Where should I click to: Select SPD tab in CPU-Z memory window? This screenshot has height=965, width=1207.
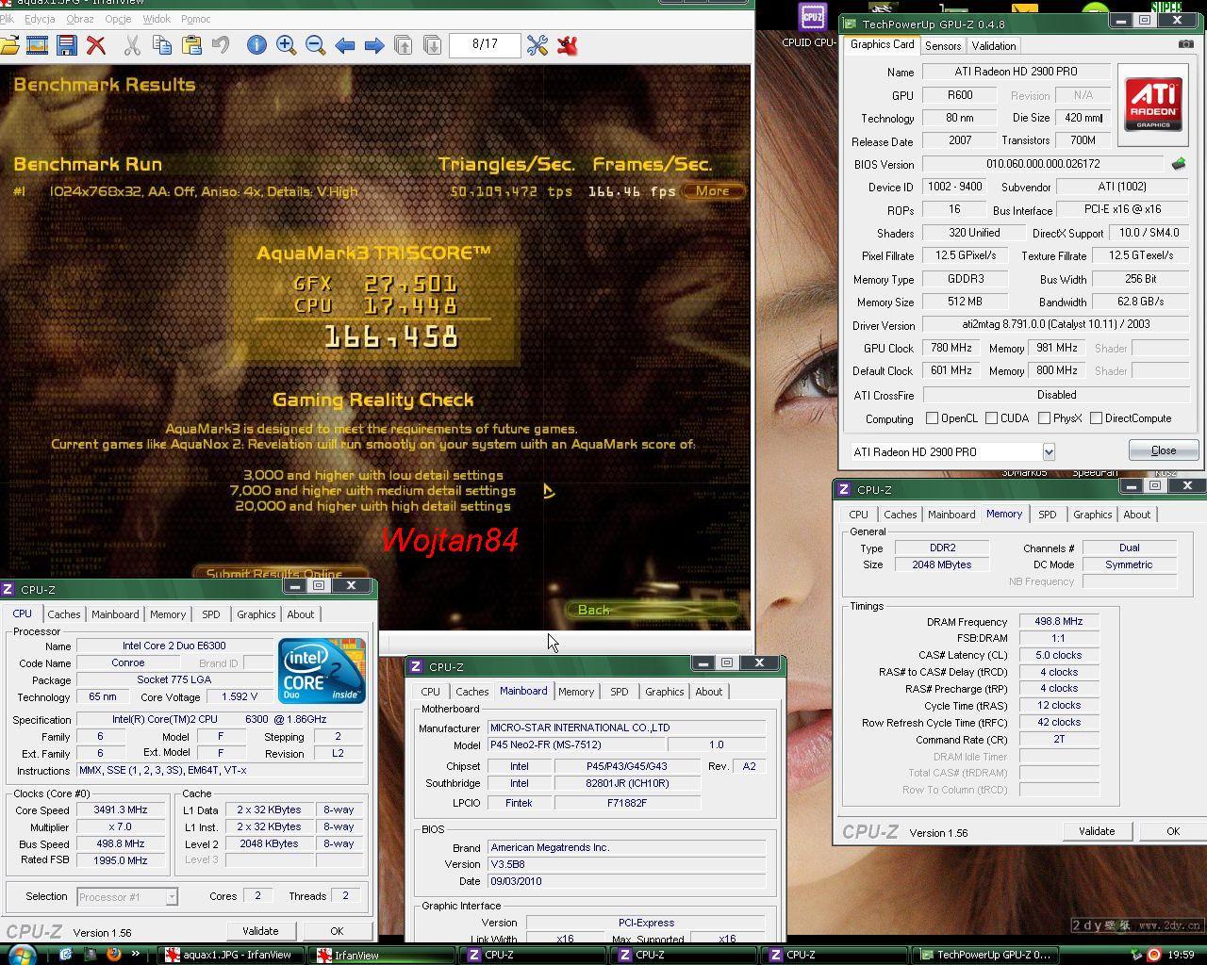tap(1047, 515)
